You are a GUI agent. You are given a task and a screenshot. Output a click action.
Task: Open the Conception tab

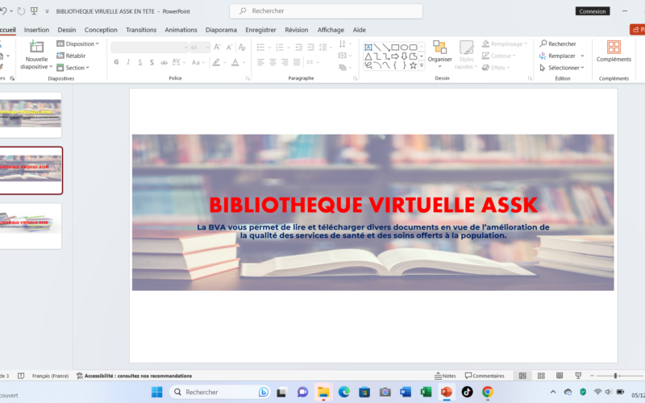[x=101, y=30]
